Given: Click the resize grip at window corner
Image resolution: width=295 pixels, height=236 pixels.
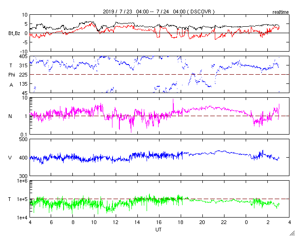Looking at the screenshot, I should (292, 233).
